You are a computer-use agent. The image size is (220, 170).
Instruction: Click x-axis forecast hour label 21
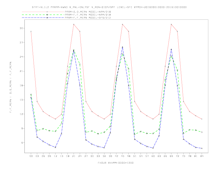[x=74, y=156]
